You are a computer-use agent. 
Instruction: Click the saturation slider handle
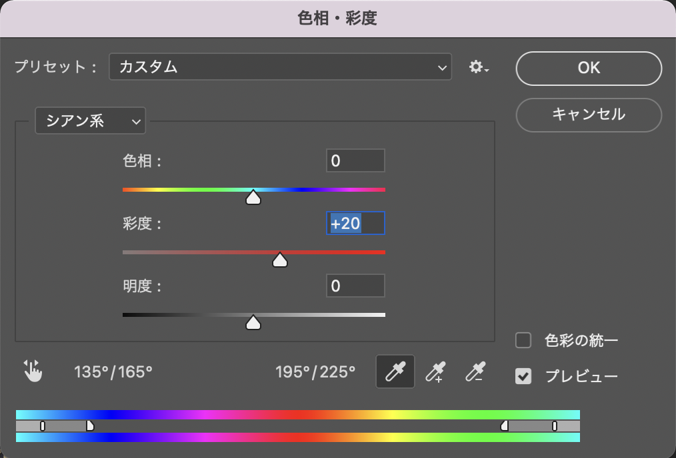280,260
